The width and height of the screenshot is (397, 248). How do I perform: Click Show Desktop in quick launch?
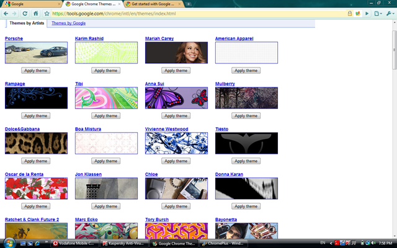coord(23,244)
